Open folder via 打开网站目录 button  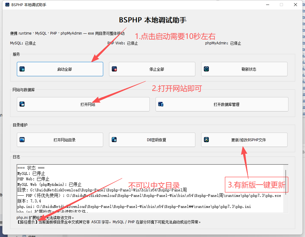[60, 140]
